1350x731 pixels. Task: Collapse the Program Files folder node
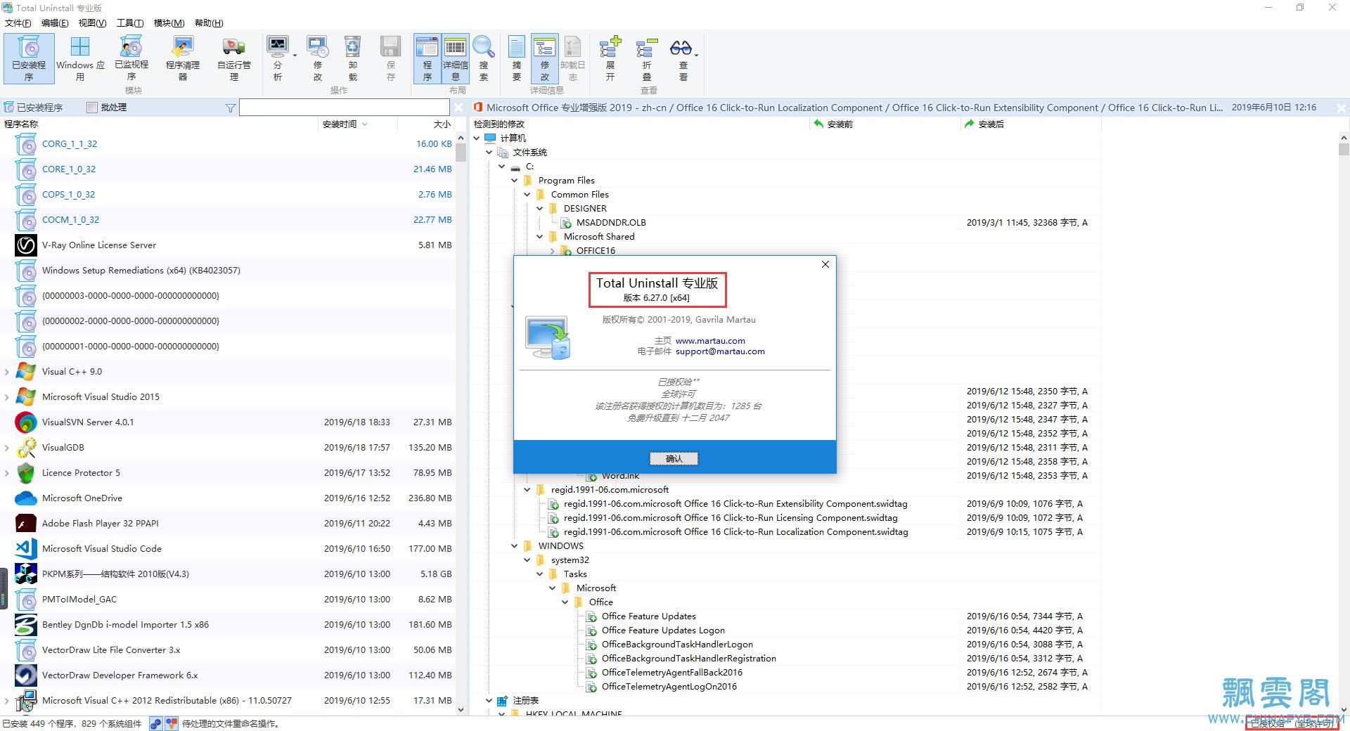(515, 181)
